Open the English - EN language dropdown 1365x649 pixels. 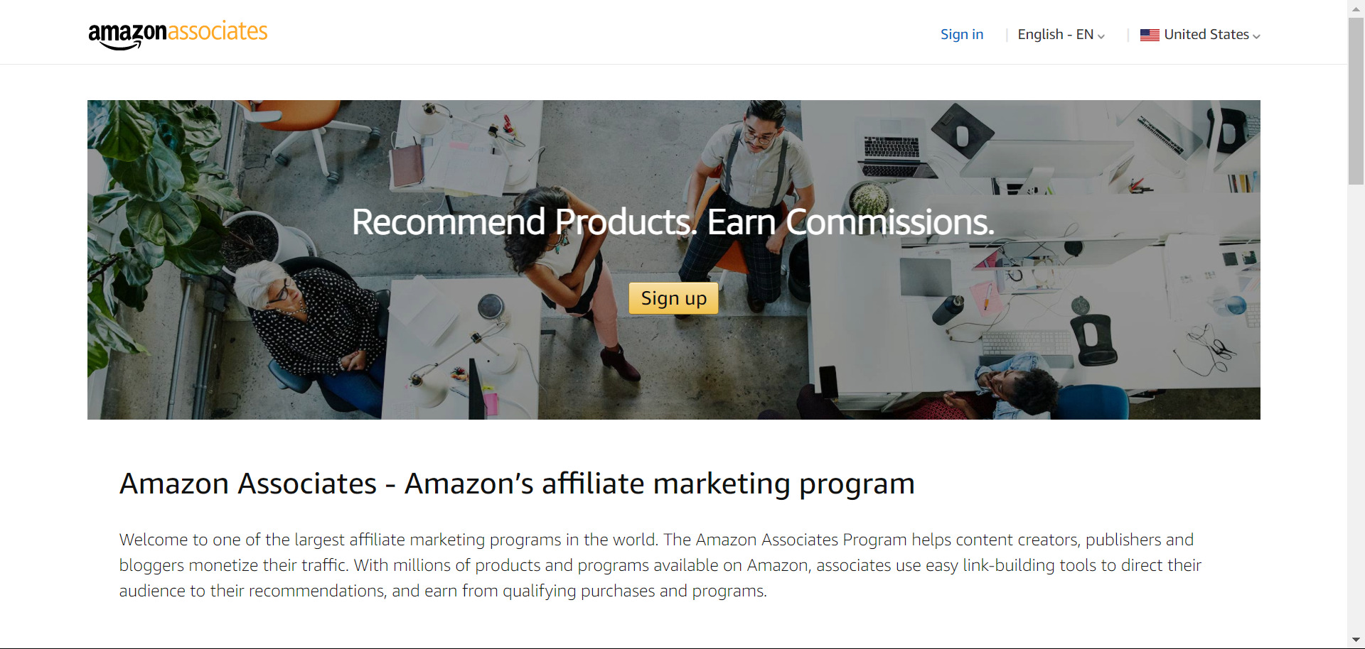point(1061,35)
